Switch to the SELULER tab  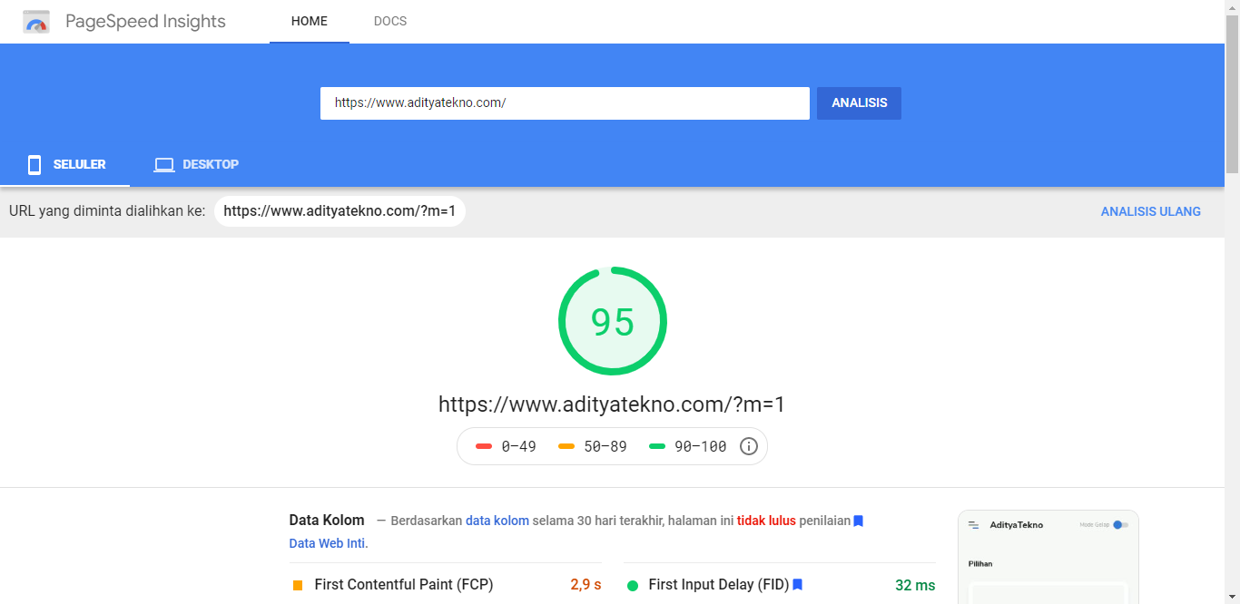pos(65,164)
